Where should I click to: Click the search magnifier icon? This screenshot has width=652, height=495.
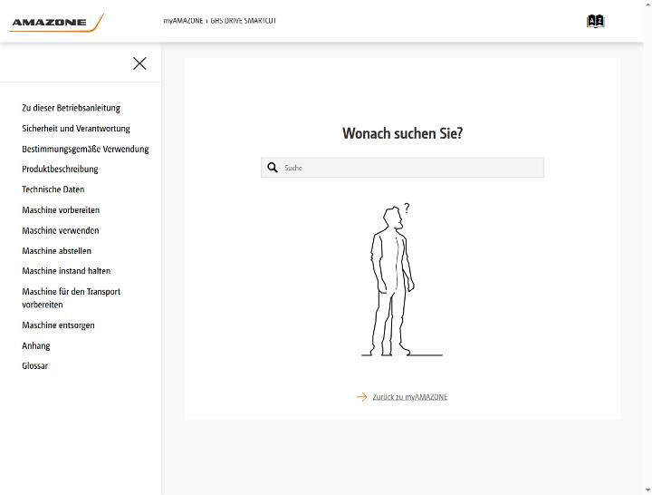(x=273, y=168)
